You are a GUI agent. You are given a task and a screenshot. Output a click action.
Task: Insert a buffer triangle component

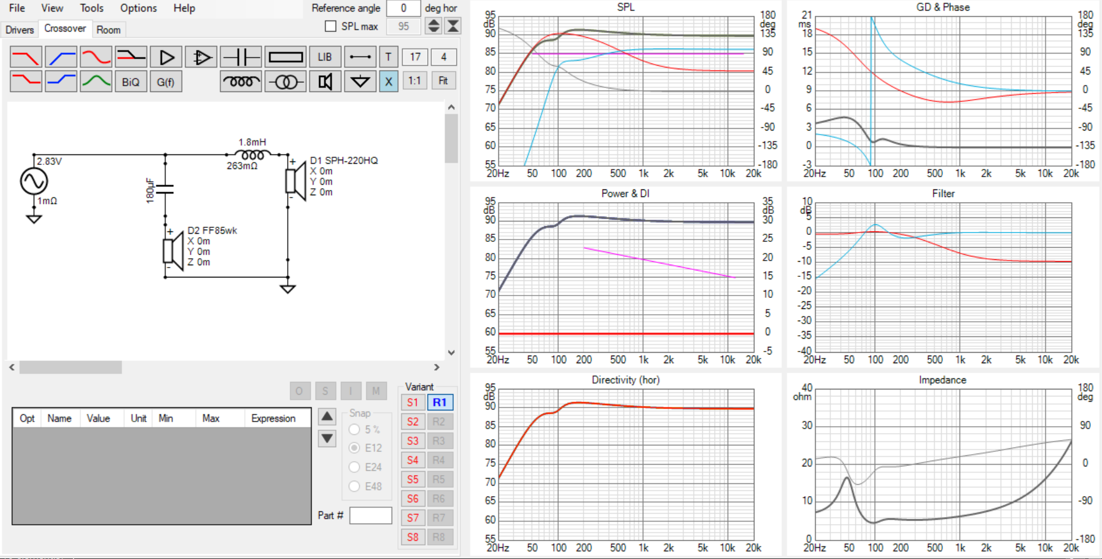(166, 57)
